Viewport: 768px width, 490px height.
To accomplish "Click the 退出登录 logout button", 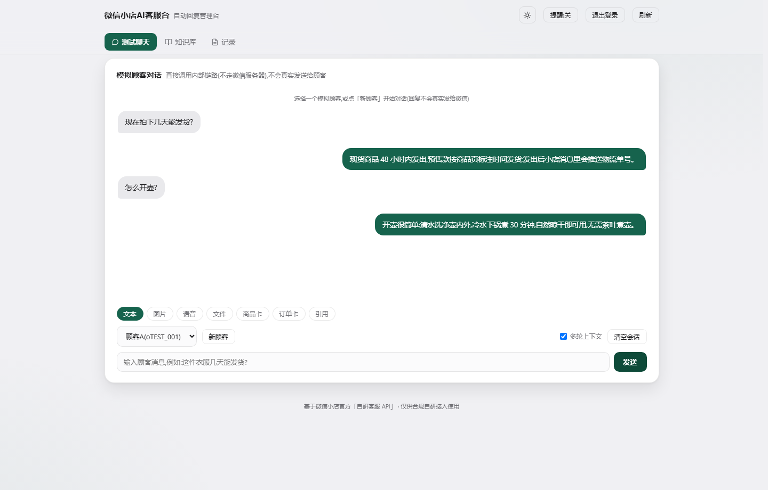I will pos(605,15).
